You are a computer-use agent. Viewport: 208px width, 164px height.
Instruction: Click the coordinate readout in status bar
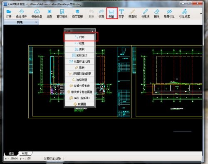(18, 159)
